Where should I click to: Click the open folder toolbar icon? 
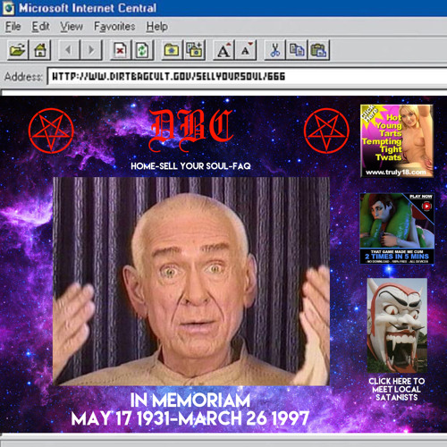click(x=18, y=50)
